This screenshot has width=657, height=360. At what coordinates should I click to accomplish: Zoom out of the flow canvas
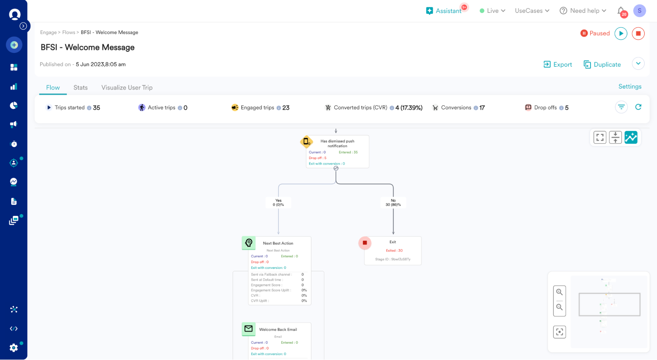click(559, 307)
